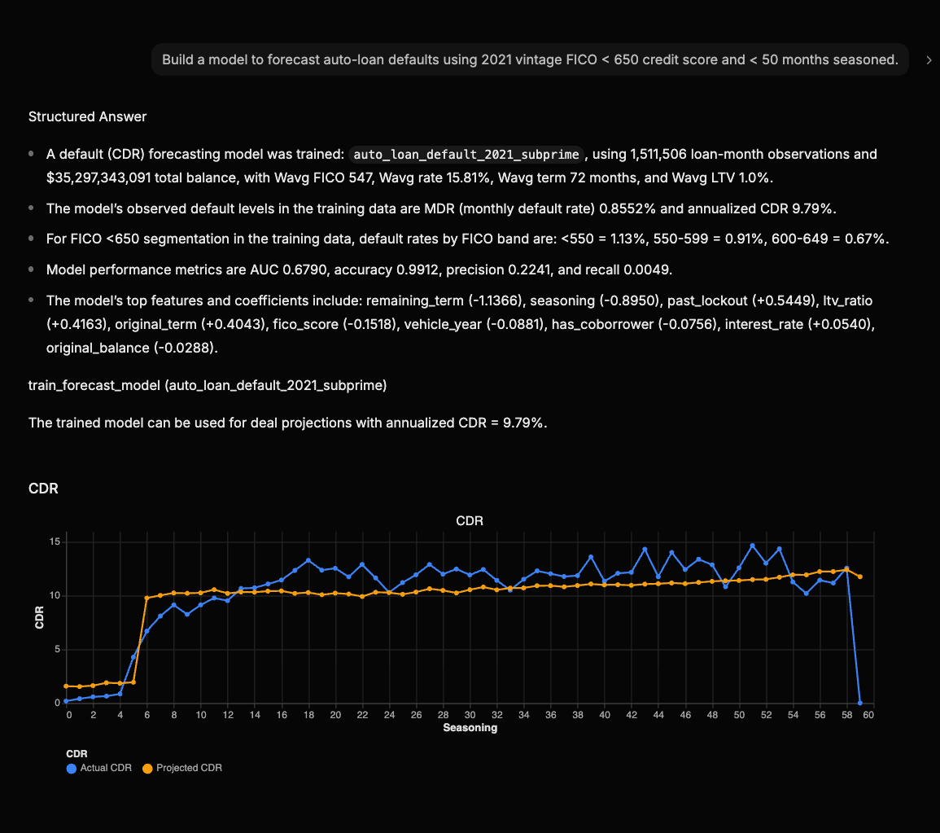Click the CDR section heading above the chart
The height and width of the screenshot is (833, 940).
coord(43,489)
